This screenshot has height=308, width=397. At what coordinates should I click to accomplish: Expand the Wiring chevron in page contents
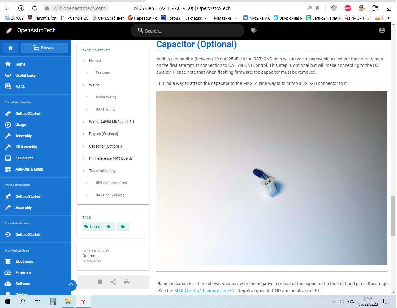point(84,85)
